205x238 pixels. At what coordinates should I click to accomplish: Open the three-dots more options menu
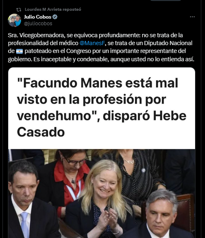point(192,17)
